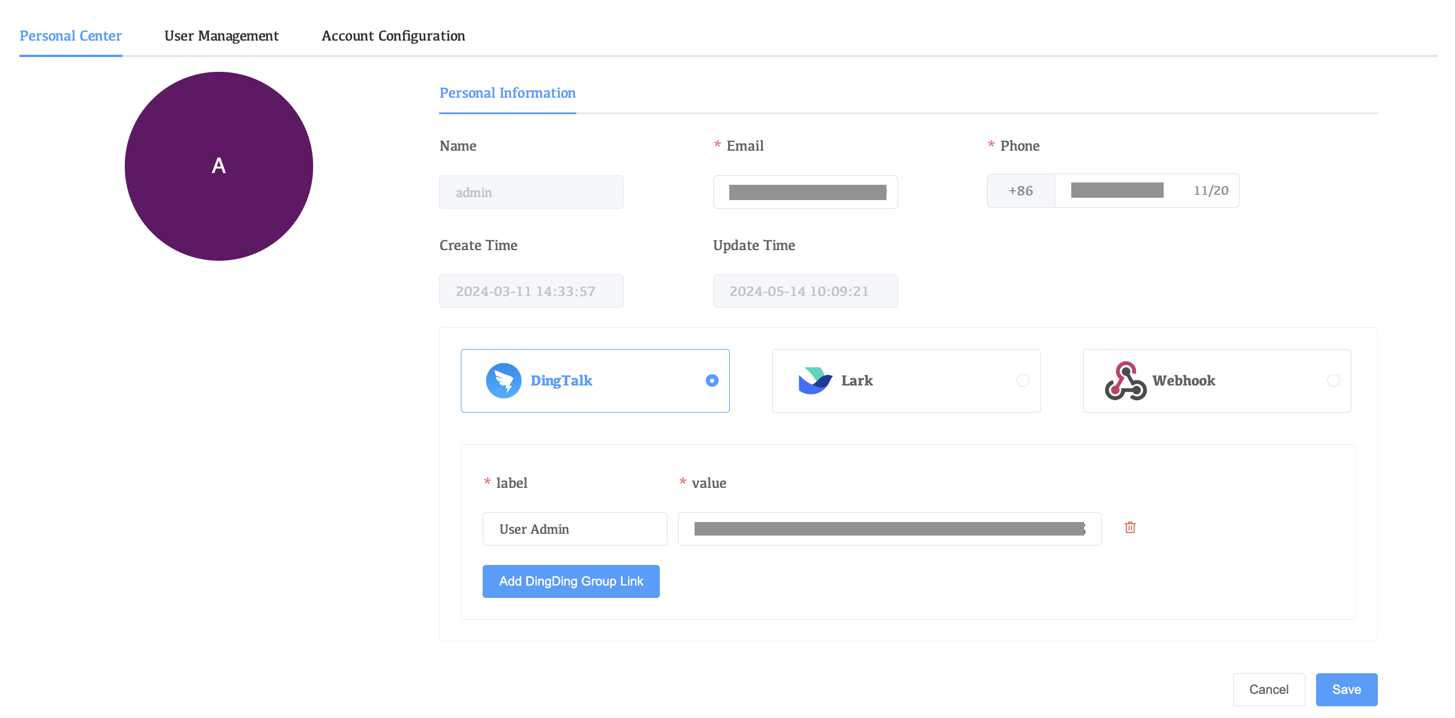Click the Personal Information tab label
The image size is (1455, 718).
pos(507,92)
